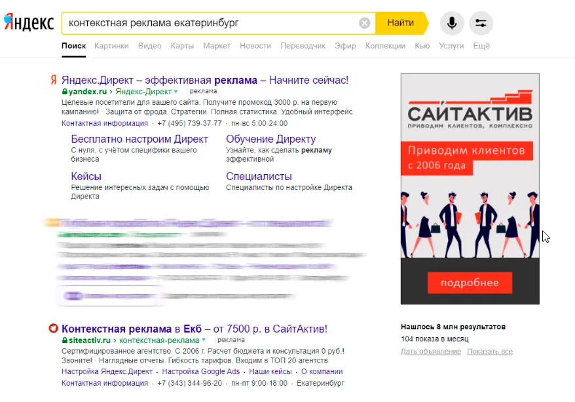Click the реклама label of SiteActiv ad
This screenshot has width=575, height=402.
point(231,340)
